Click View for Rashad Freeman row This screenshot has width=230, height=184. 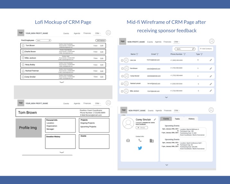95,71
